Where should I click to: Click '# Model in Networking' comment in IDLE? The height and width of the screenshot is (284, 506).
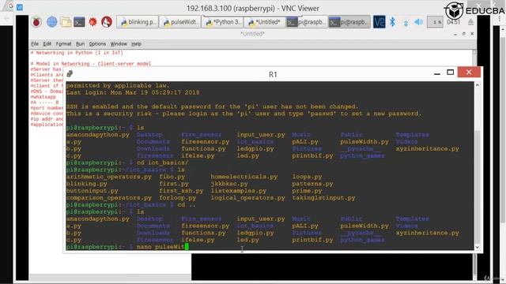pyautogui.click(x=91, y=64)
